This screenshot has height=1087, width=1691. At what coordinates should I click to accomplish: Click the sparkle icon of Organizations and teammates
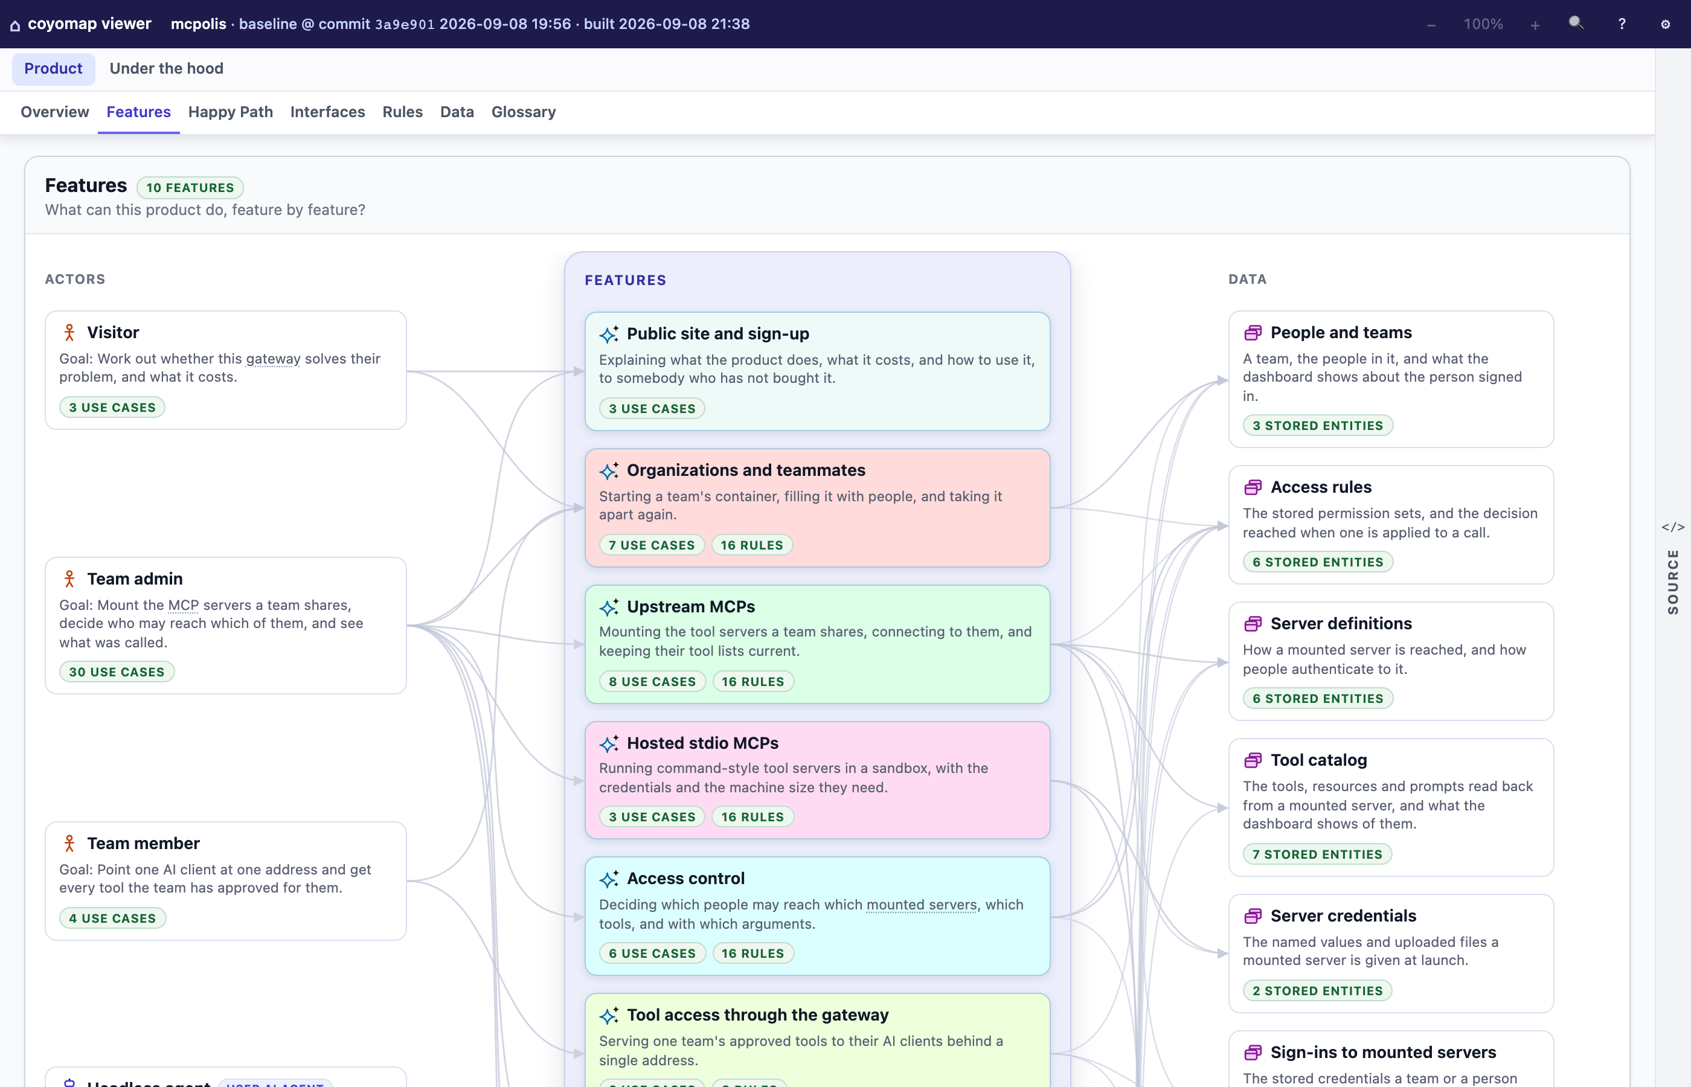coord(609,470)
